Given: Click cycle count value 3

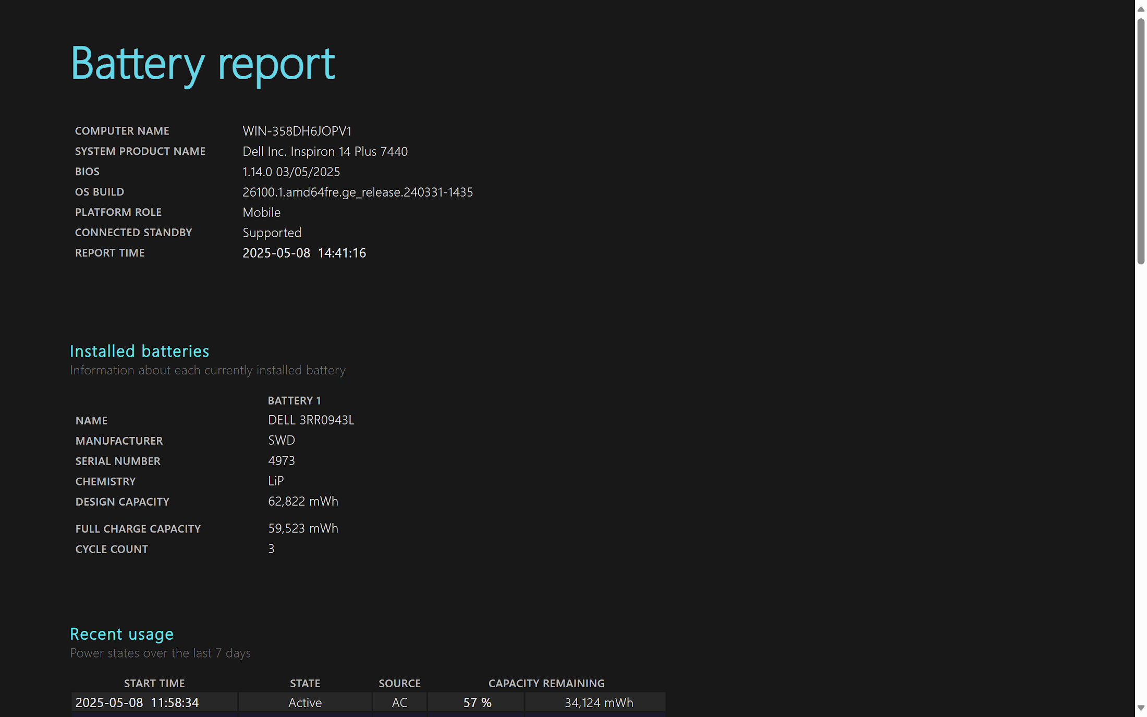Looking at the screenshot, I should [271, 549].
